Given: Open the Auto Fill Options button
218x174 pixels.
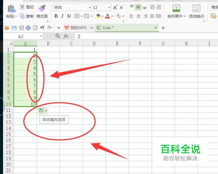Looking at the screenshot, I should tap(43, 111).
